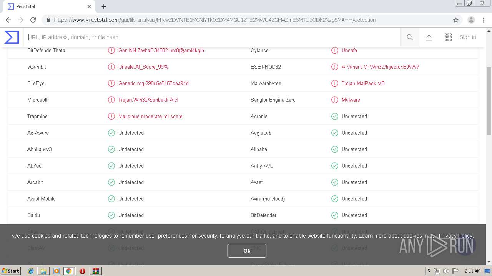Click the address bar URL

(x=215, y=20)
